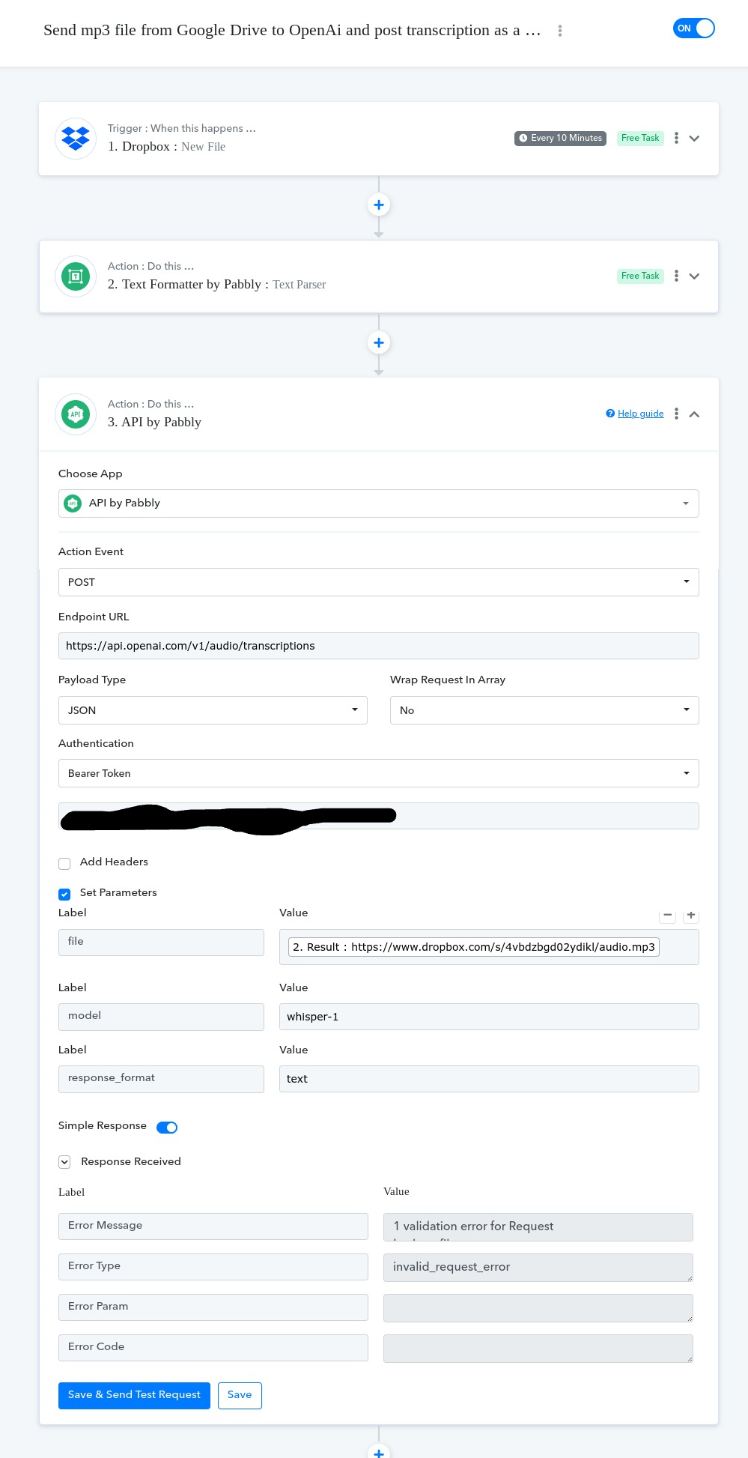The width and height of the screenshot is (748, 1458).
Task: Click the Text Formatter icon in step 2
Action: click(76, 276)
